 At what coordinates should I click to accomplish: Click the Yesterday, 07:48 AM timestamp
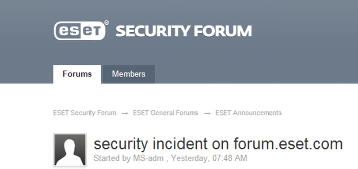tap(209, 158)
